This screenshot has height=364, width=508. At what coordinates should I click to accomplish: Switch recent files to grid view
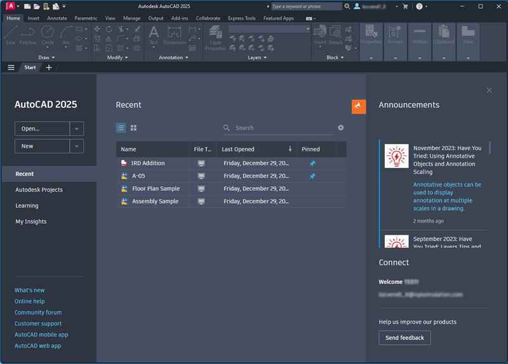click(133, 128)
